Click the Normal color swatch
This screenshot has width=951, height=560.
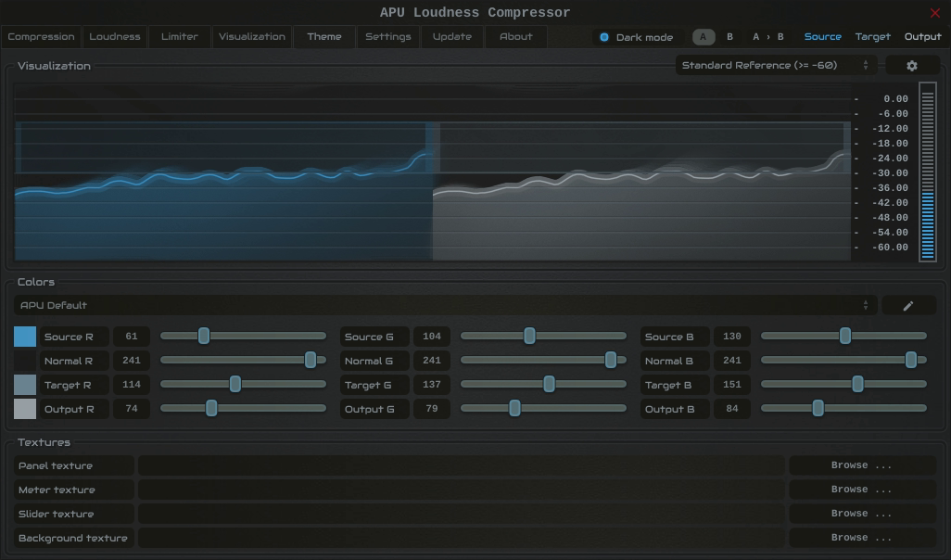(x=25, y=361)
